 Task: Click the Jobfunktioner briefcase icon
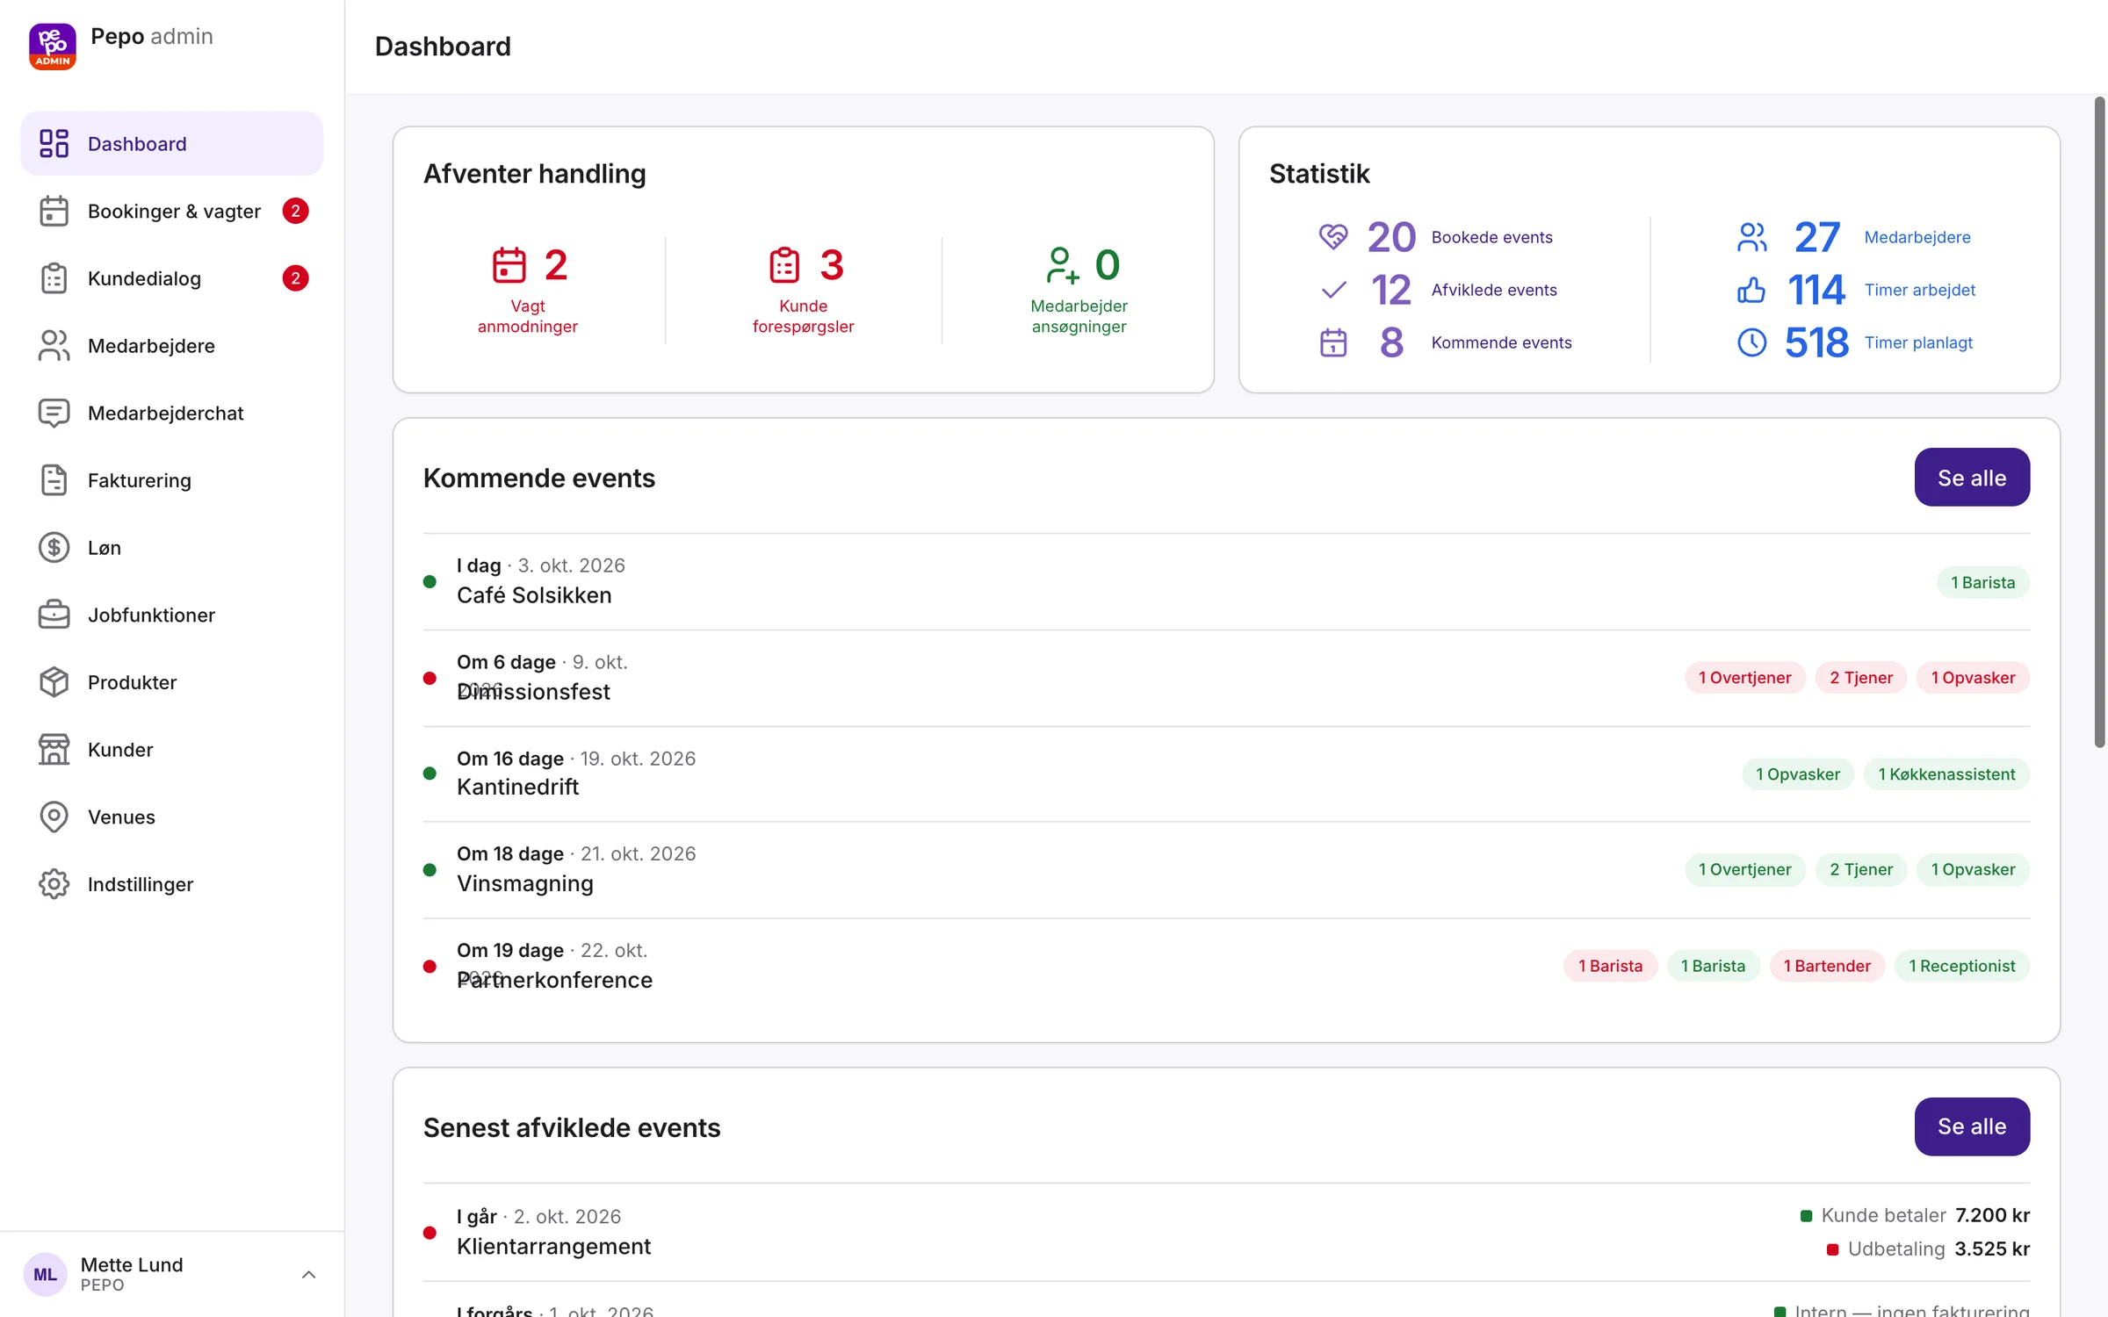coord(54,615)
